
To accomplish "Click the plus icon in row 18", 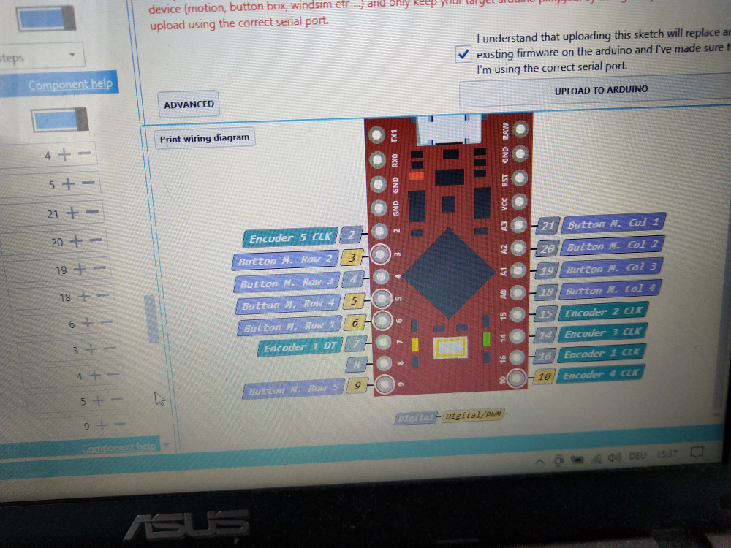I will 83,296.
